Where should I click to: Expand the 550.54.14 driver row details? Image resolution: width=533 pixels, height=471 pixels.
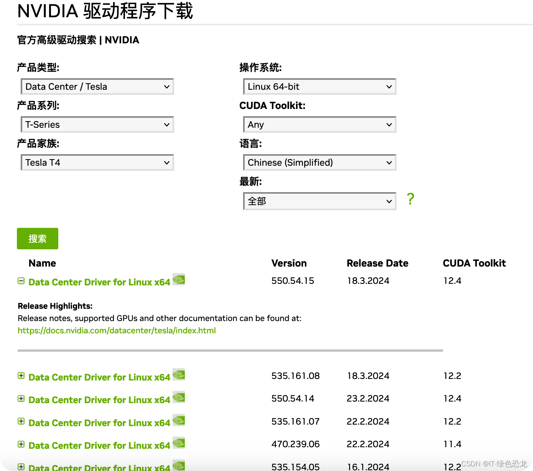[x=21, y=399]
